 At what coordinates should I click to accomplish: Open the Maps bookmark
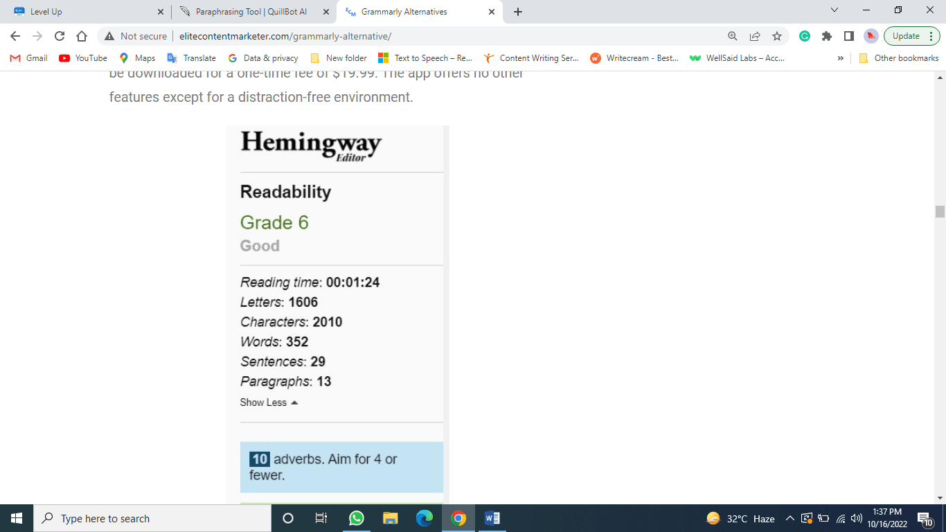pyautogui.click(x=137, y=58)
